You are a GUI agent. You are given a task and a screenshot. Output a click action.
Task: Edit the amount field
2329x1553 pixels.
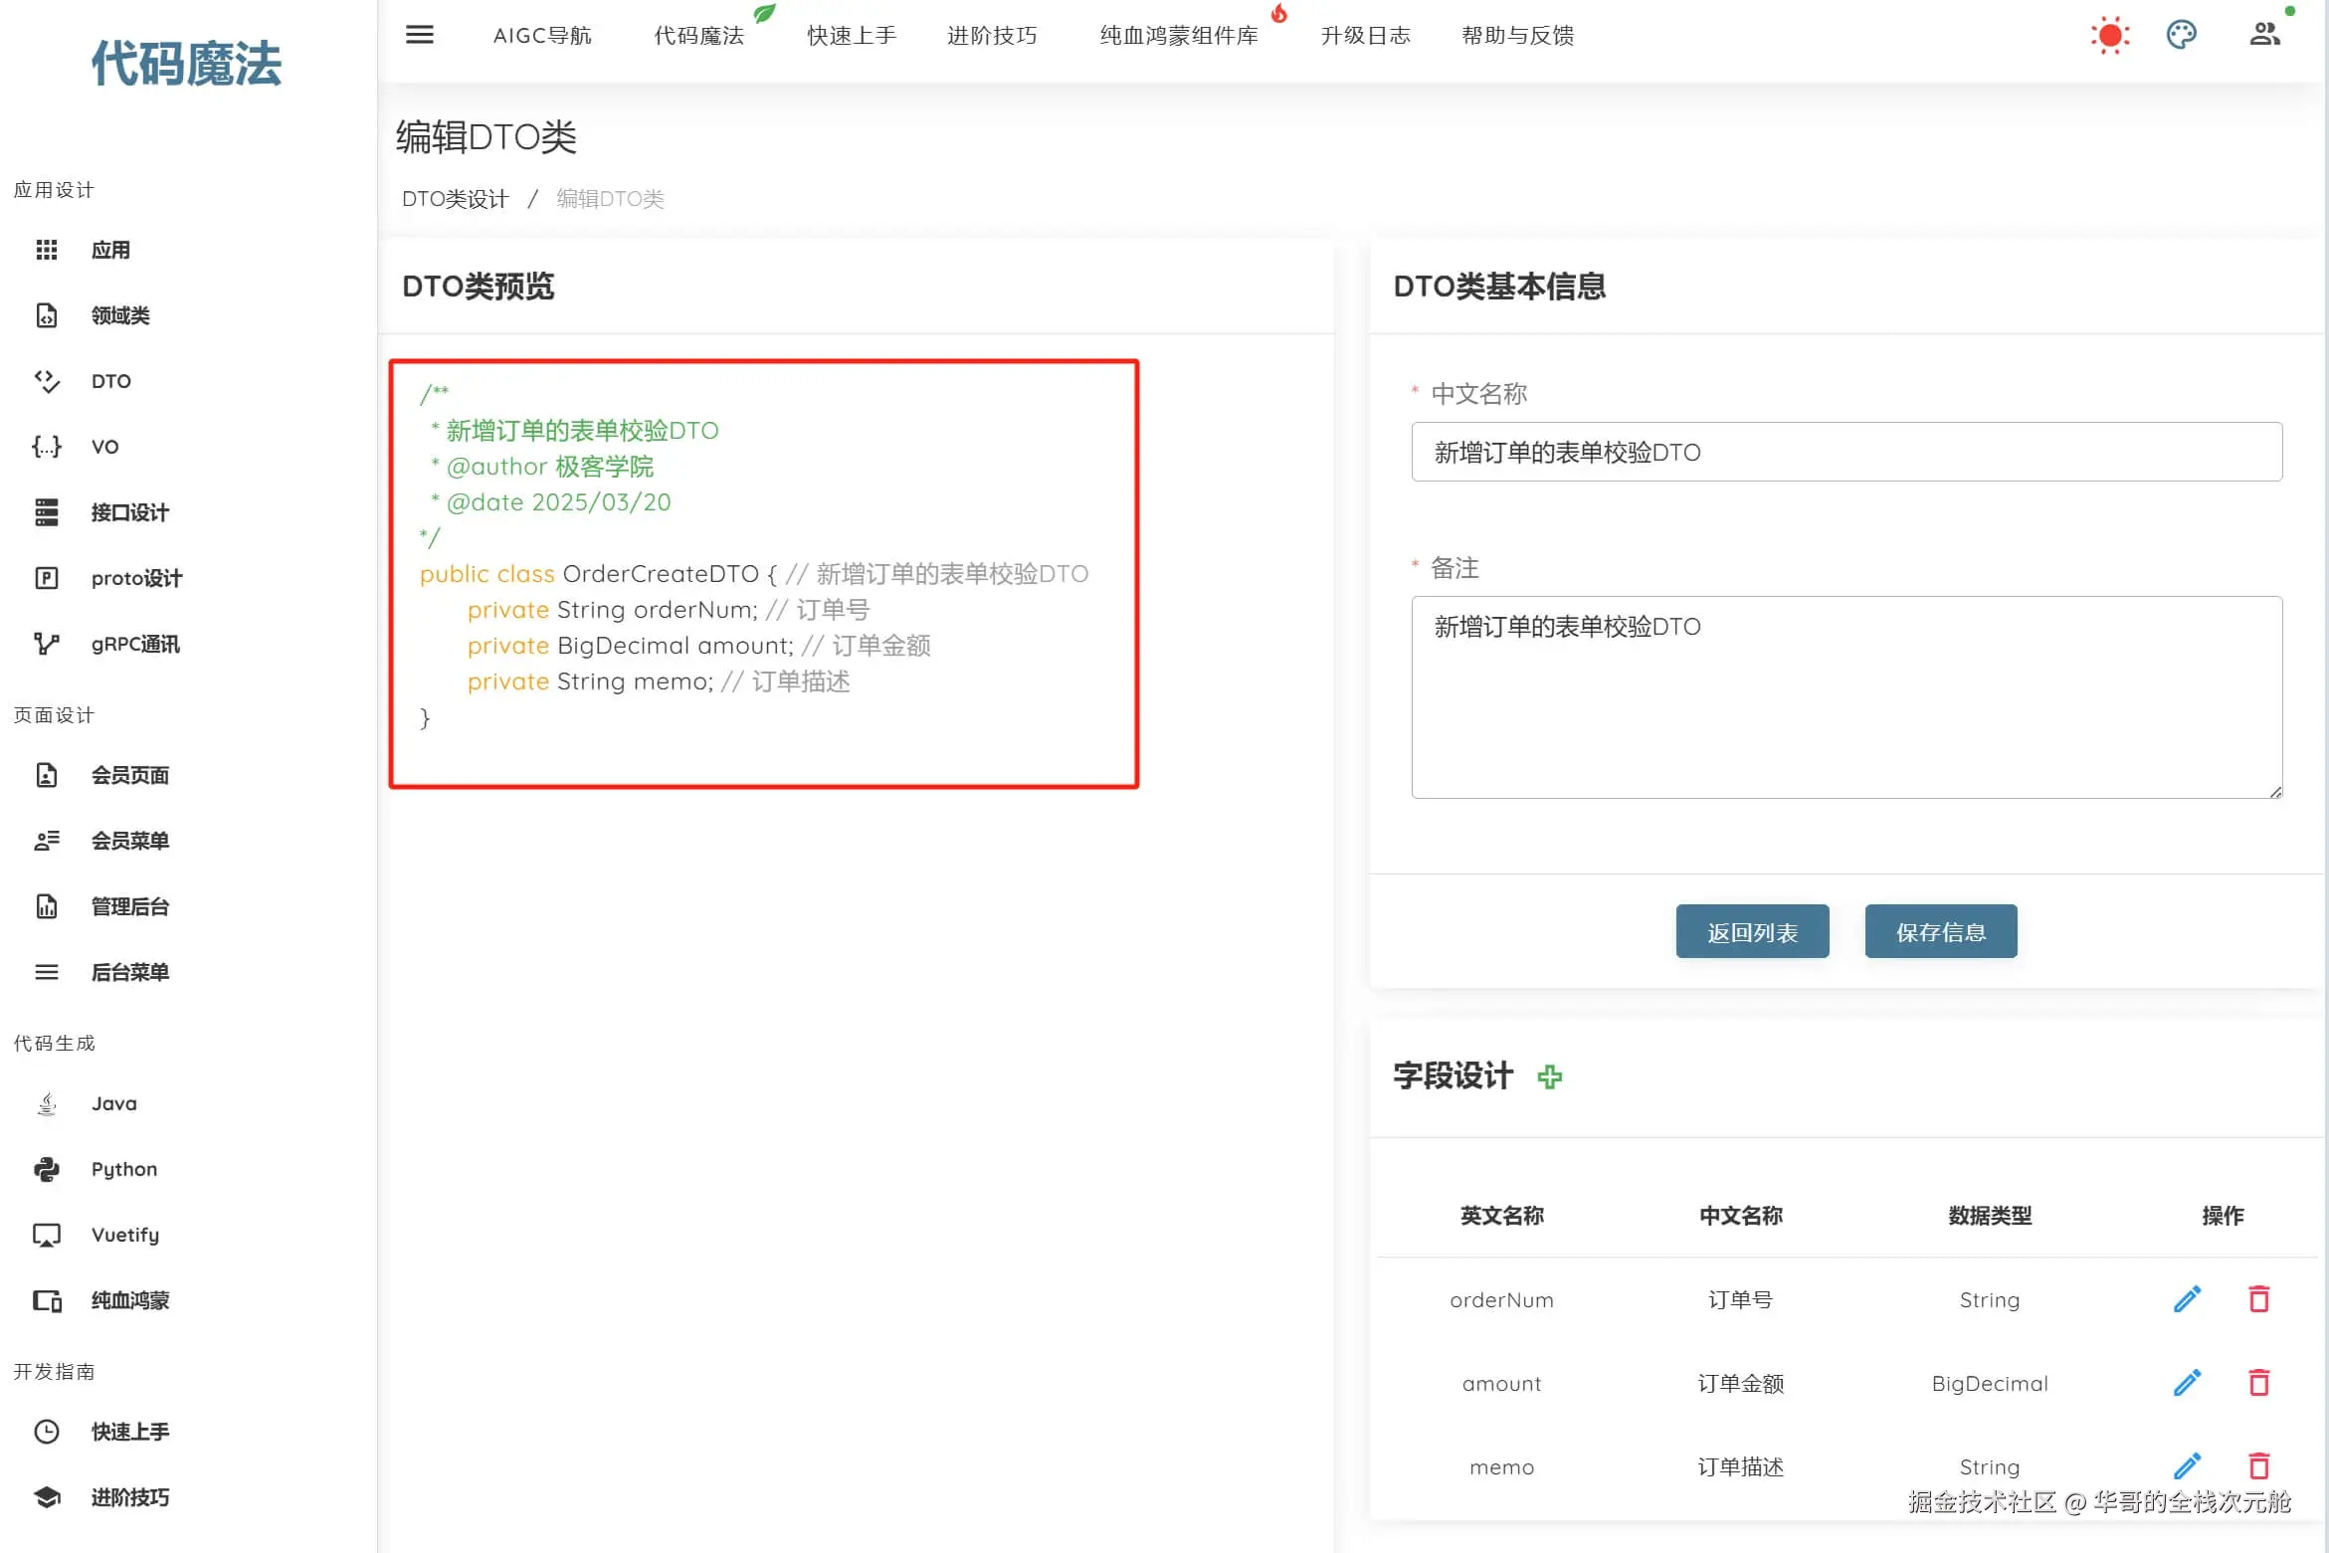point(2187,1383)
